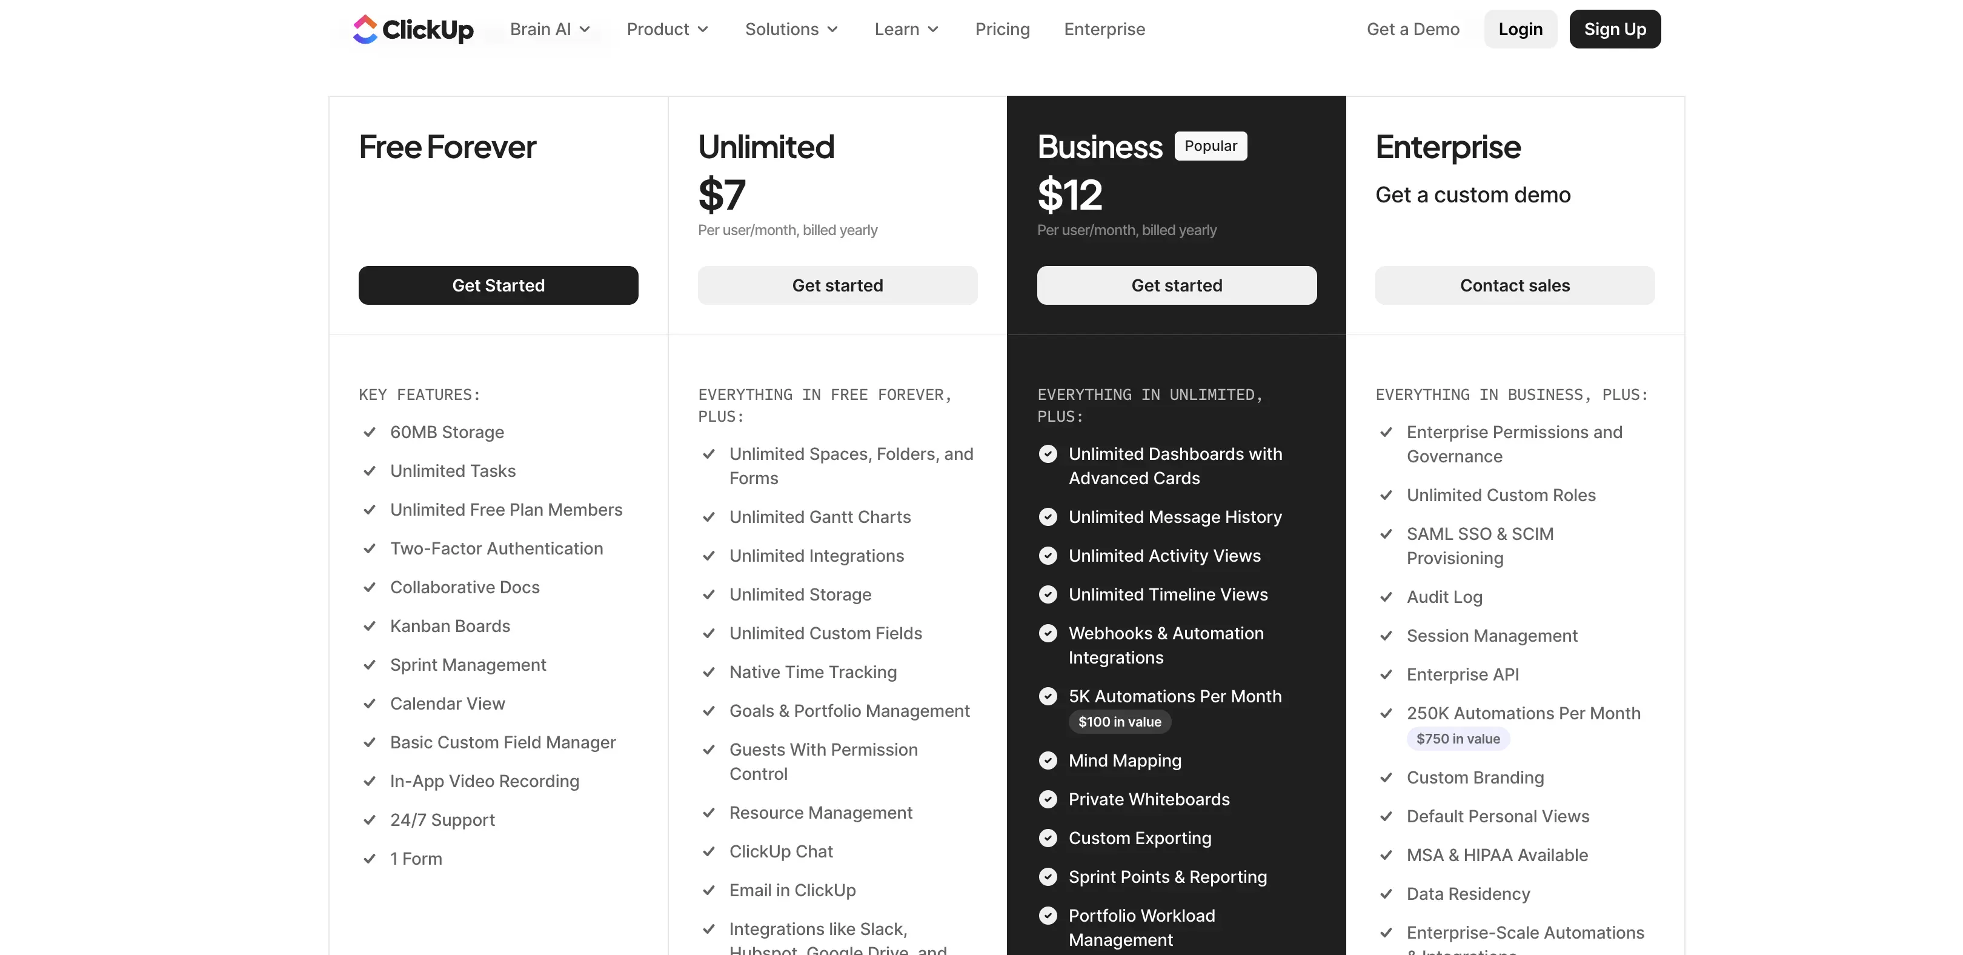This screenshot has height=955, width=1963.
Task: Click the 5K Automations Per Month text
Action: (x=1175, y=697)
